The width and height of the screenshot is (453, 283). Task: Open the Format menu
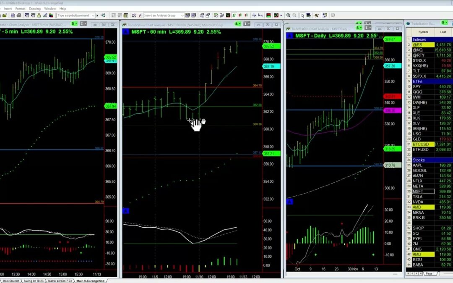[x=20, y=9]
